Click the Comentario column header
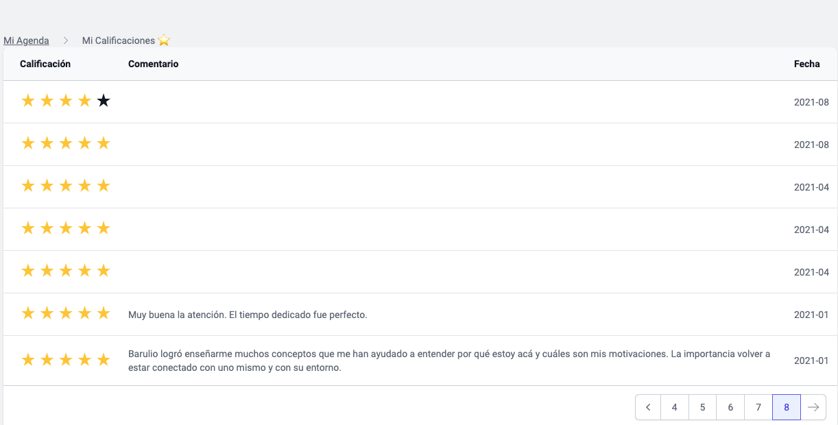The width and height of the screenshot is (838, 425). point(153,64)
